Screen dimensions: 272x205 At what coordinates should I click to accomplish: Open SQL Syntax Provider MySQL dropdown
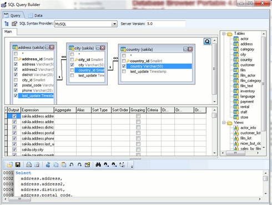[x=114, y=24]
